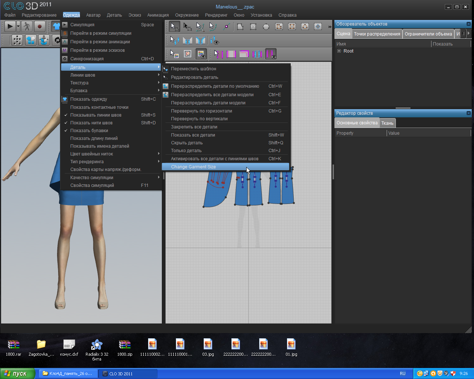Expand the Root tree node
Screen dimensions: 474x379
pos(339,51)
